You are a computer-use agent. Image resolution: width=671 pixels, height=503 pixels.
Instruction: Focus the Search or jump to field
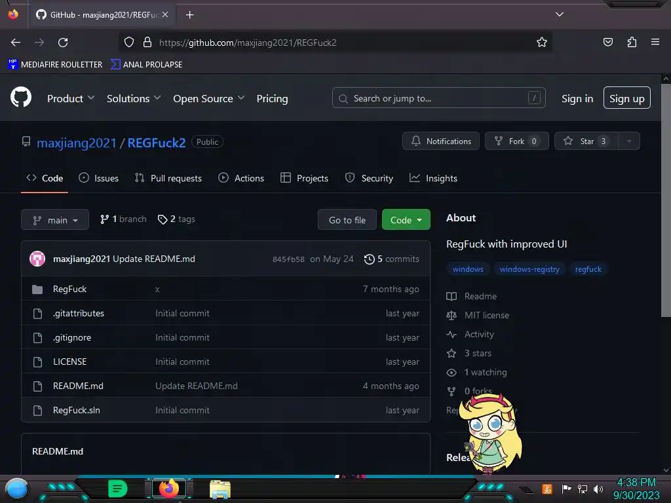coord(438,98)
